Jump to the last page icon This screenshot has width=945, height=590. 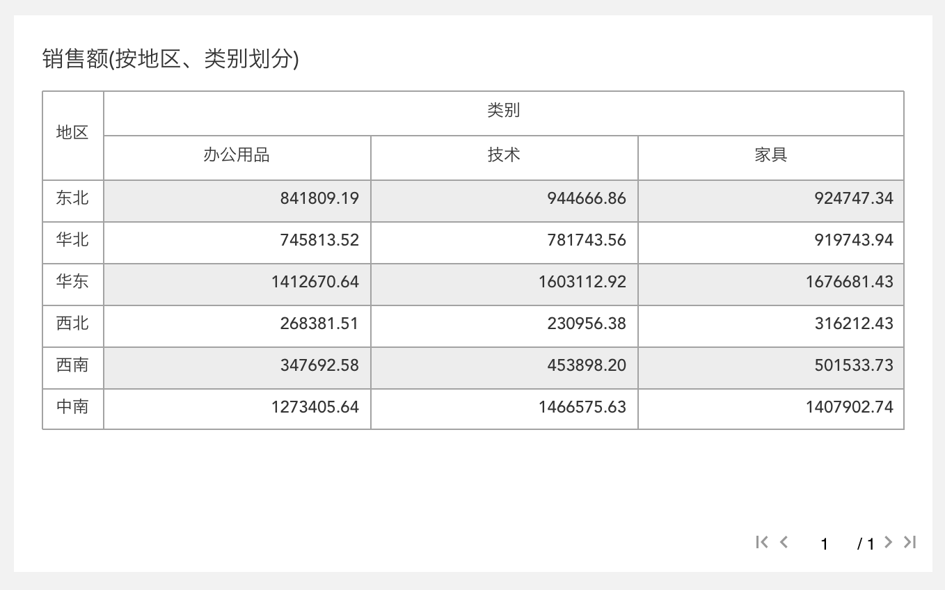coord(910,542)
